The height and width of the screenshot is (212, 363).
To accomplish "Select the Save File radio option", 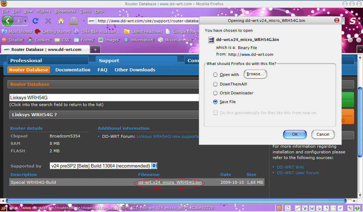I will (215, 102).
